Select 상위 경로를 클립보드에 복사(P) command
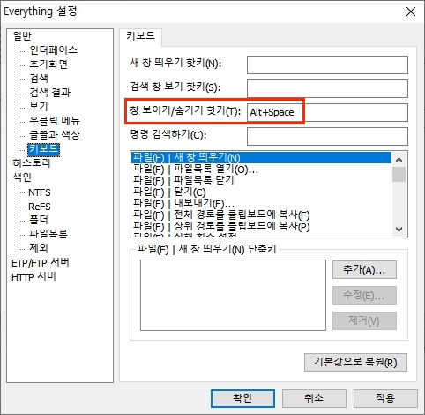 coord(261,226)
